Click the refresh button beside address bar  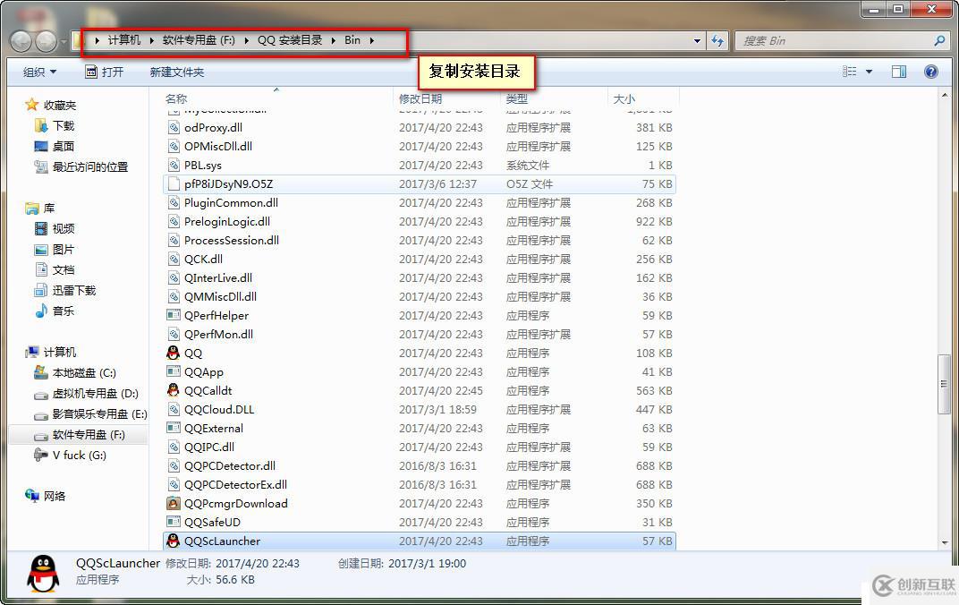[717, 41]
